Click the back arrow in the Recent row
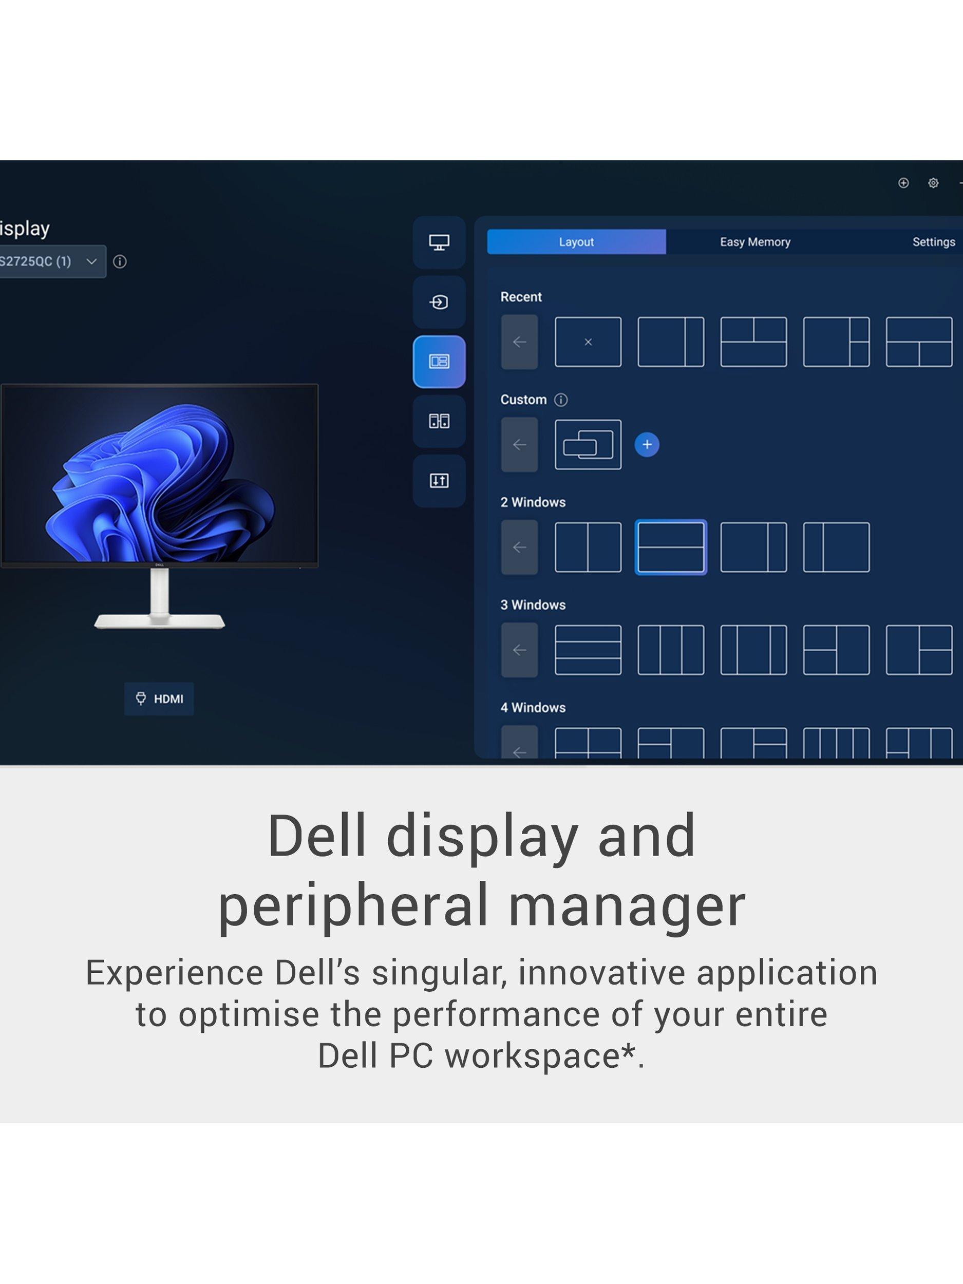This screenshot has width=963, height=1284. (520, 342)
